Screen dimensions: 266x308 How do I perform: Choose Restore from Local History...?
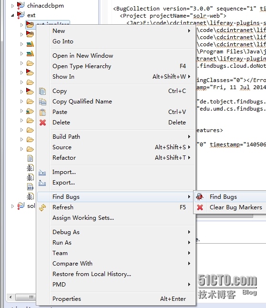coord(123,274)
